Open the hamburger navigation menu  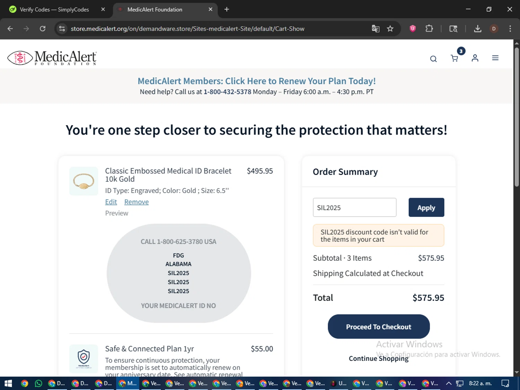pos(495,58)
